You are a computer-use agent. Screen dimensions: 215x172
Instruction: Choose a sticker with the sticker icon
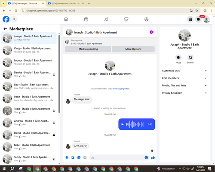79,158
